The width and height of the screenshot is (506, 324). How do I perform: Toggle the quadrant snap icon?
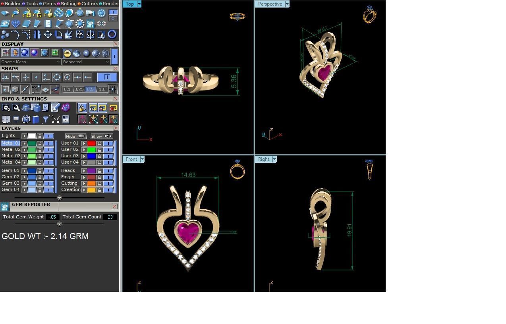click(x=57, y=77)
